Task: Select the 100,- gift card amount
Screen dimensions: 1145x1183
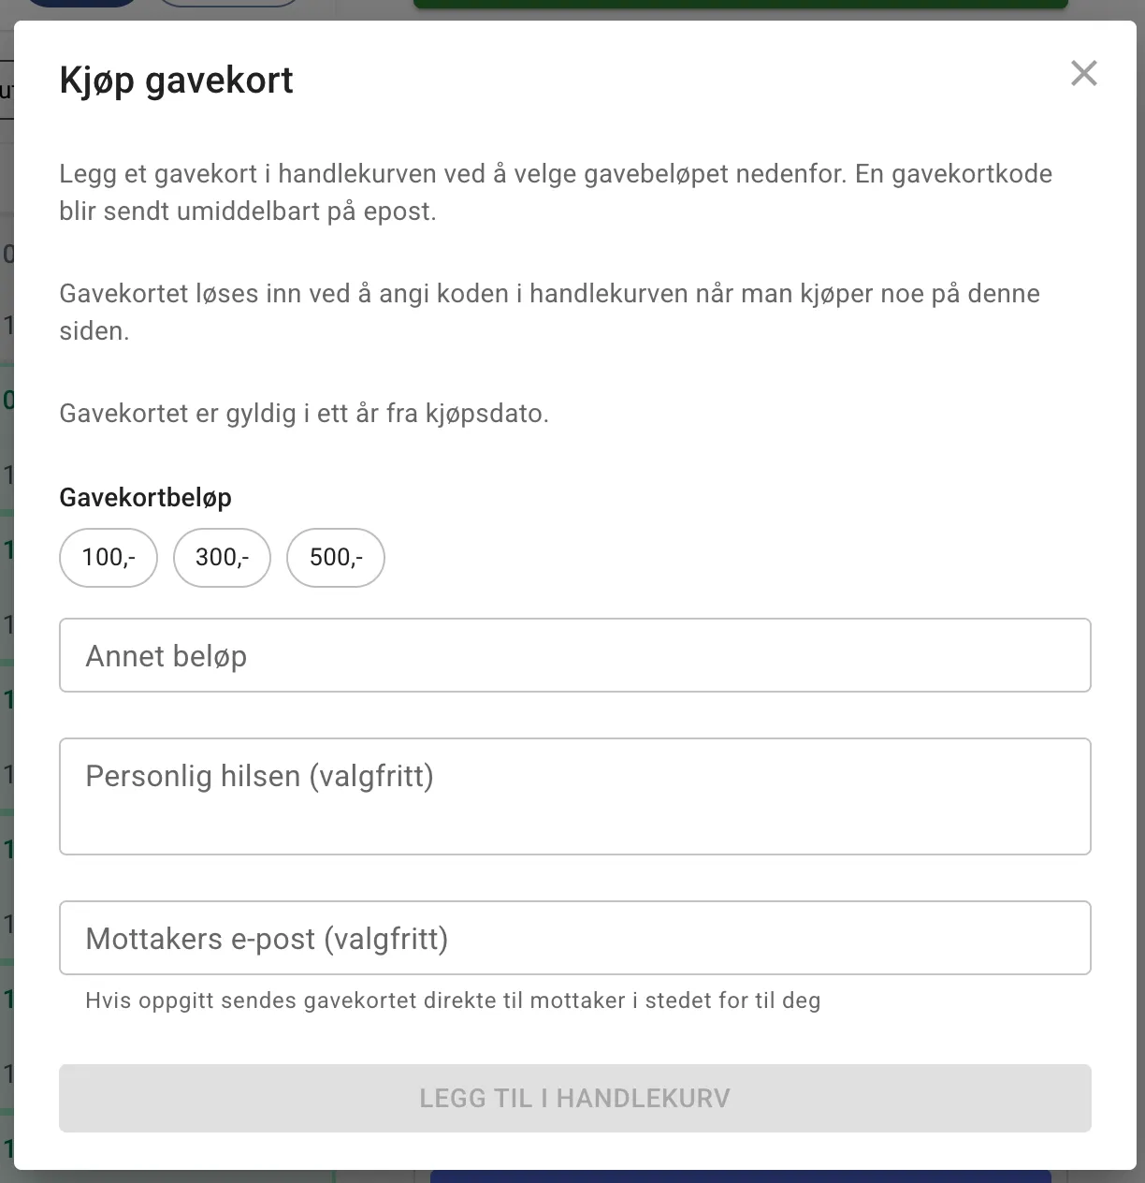Action: coord(108,557)
